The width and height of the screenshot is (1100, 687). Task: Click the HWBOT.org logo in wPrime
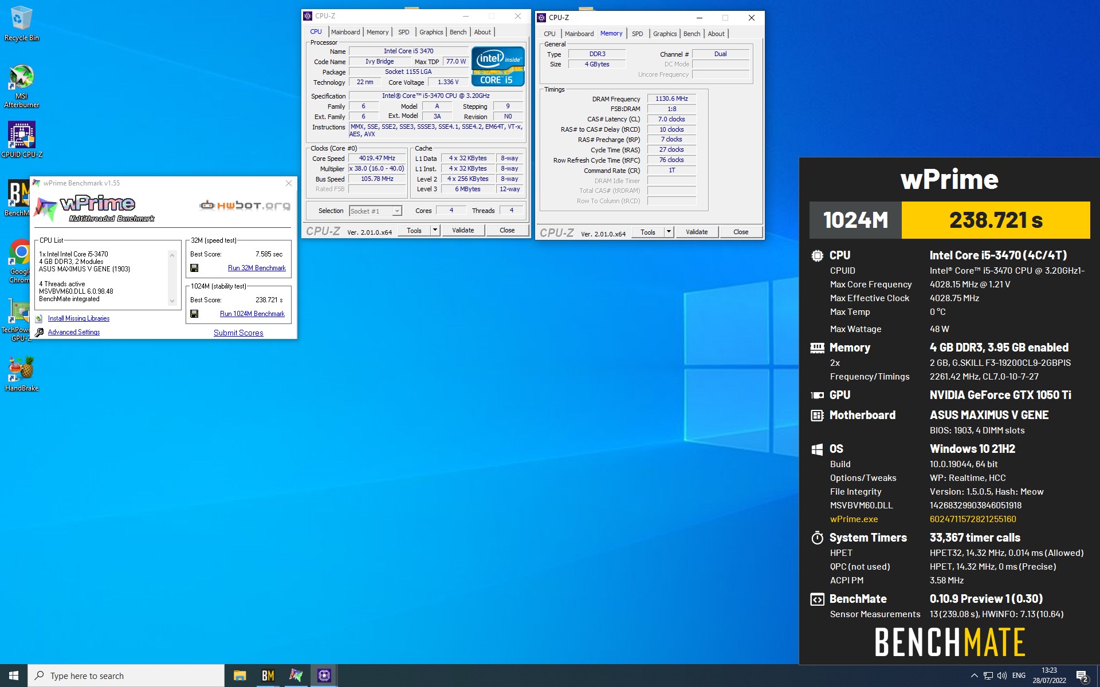(x=245, y=205)
